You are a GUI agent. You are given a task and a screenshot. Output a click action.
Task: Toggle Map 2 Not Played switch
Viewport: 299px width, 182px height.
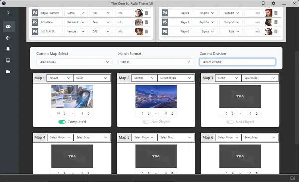click(x=146, y=122)
